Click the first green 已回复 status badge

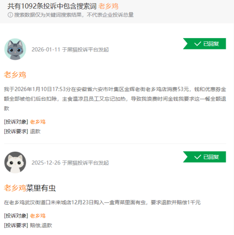coord(204,44)
